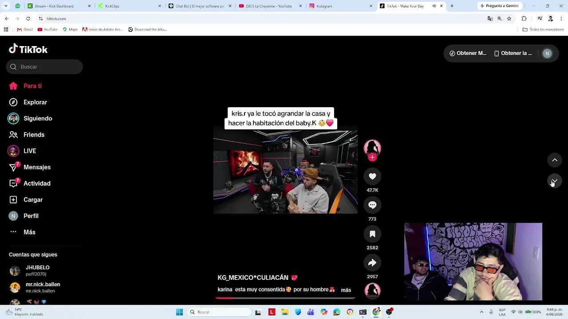Open the JHUBELO followed account
The height and width of the screenshot is (319, 568).
35,271
